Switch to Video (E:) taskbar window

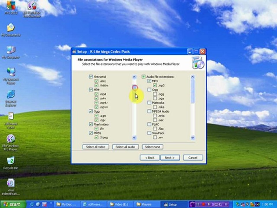point(120,205)
